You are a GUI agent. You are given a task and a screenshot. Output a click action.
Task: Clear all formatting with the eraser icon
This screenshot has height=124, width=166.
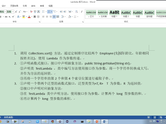click(x=31, y=12)
